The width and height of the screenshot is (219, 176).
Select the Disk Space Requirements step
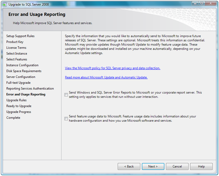pos(24,71)
